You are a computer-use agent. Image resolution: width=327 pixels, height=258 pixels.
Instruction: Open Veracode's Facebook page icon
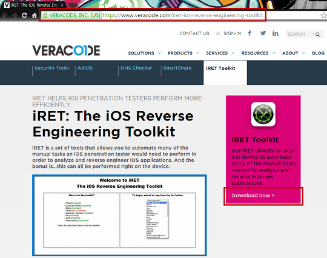[249, 33]
